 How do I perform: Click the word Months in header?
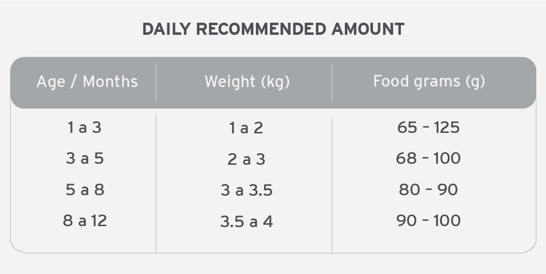coord(110,82)
